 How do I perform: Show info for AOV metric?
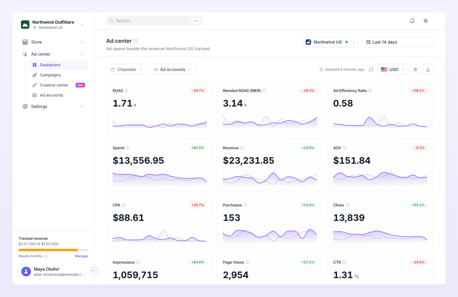click(344, 148)
